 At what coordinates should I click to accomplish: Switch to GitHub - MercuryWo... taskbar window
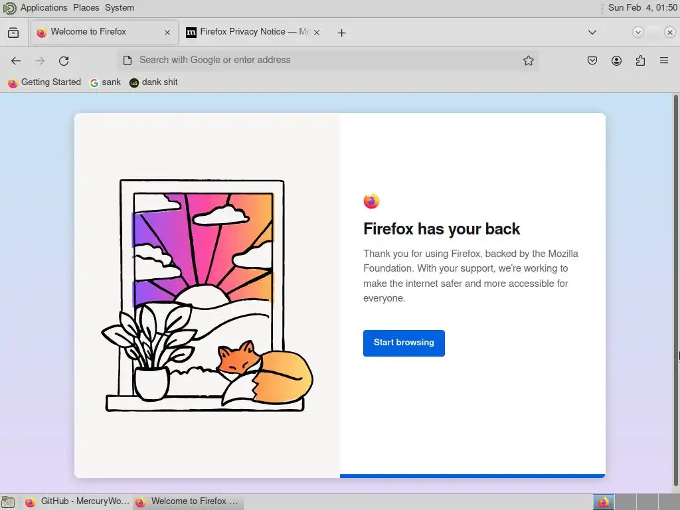click(77, 502)
